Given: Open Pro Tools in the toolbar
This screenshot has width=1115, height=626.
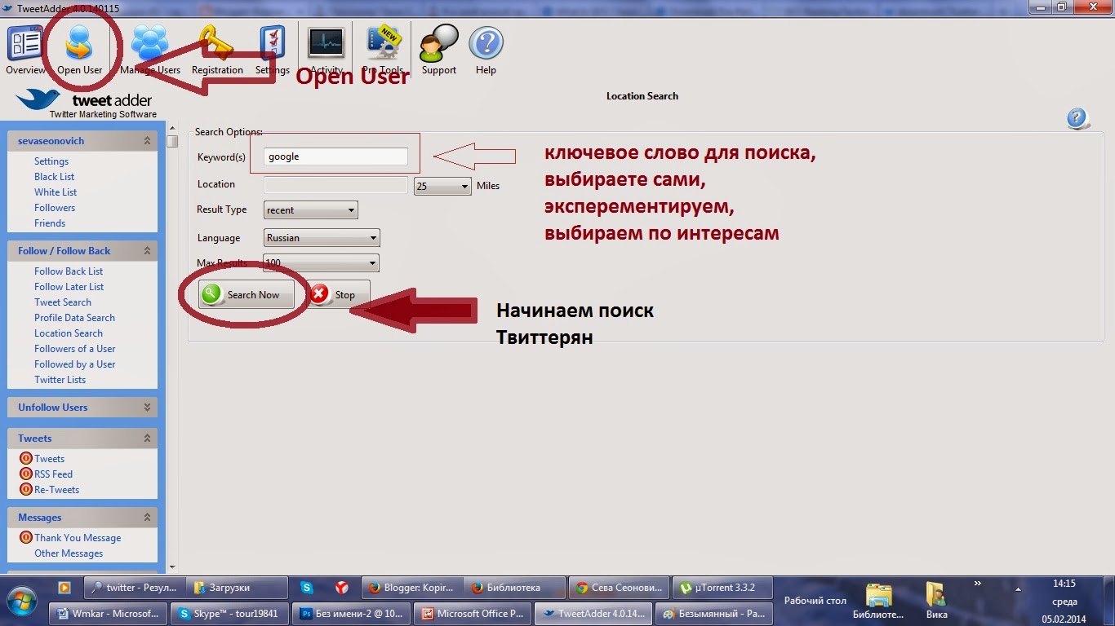Looking at the screenshot, I should (383, 51).
